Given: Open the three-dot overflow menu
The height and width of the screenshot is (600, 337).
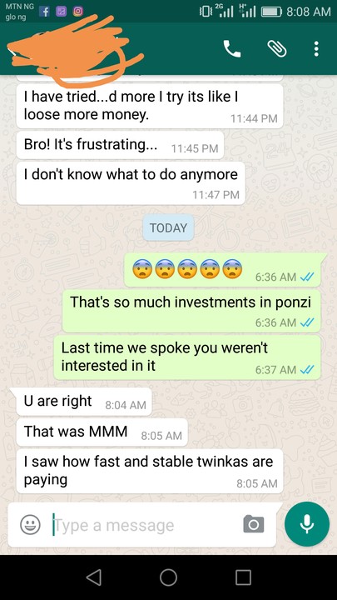Looking at the screenshot, I should [x=316, y=49].
